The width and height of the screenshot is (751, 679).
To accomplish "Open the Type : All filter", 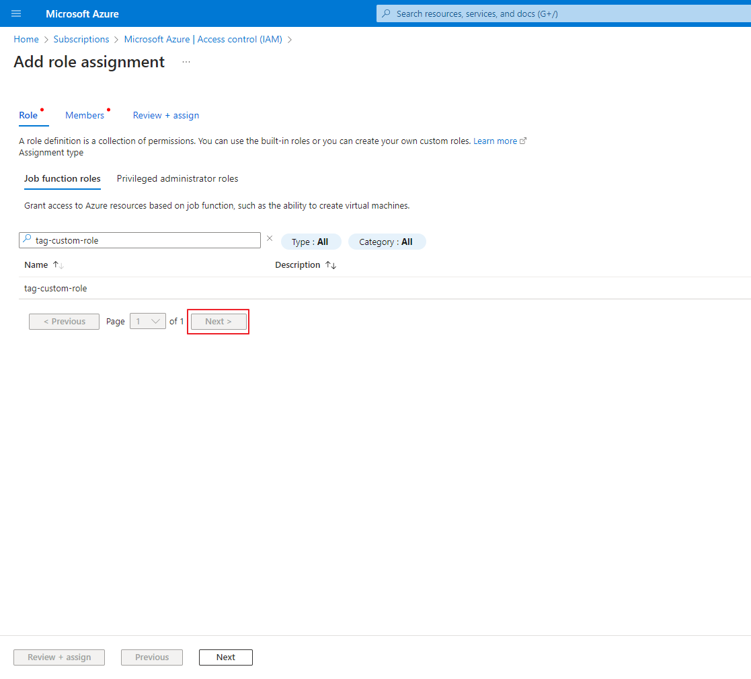I will click(x=311, y=242).
